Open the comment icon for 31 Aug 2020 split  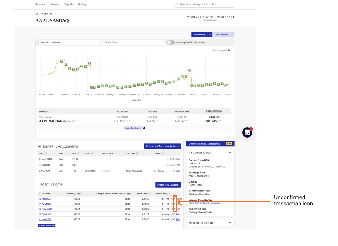tap(171, 159)
